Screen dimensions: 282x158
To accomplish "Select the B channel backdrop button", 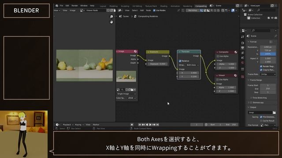I will [x=219, y=11].
